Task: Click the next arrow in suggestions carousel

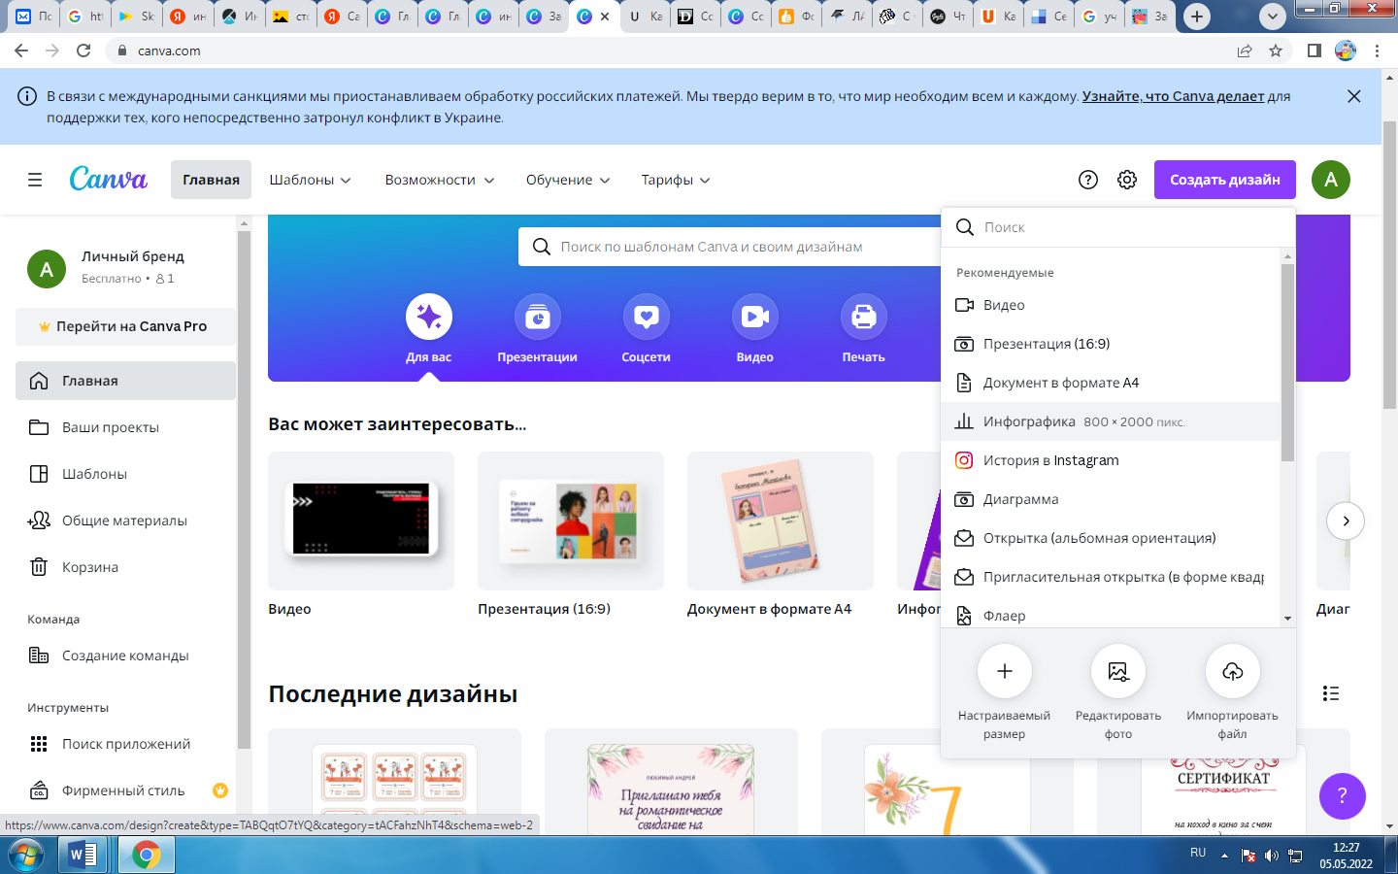Action: tap(1346, 521)
